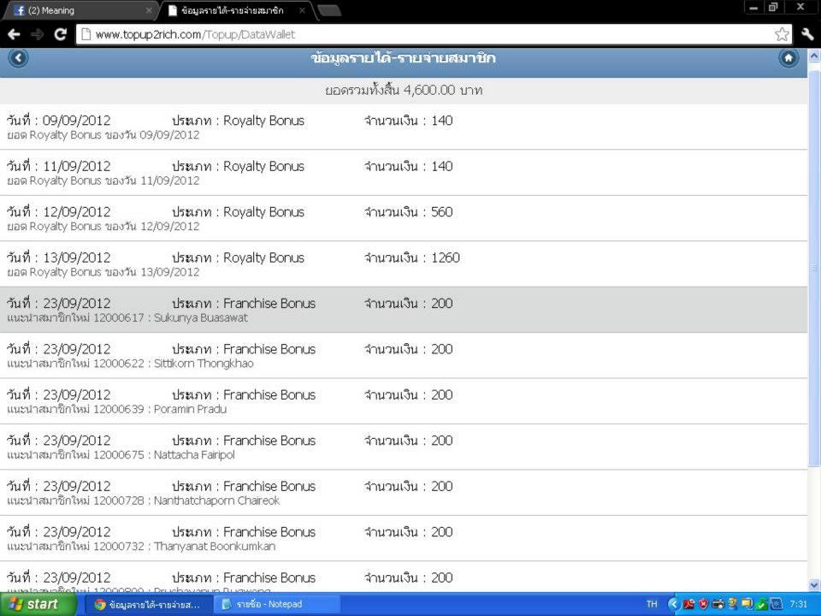Click the amount 1260 value
821x616 pixels.
pyautogui.click(x=446, y=258)
